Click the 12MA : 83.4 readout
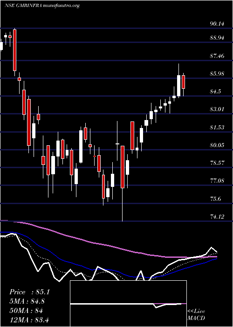Viewport: 233px width, 327px height. pos(29,320)
